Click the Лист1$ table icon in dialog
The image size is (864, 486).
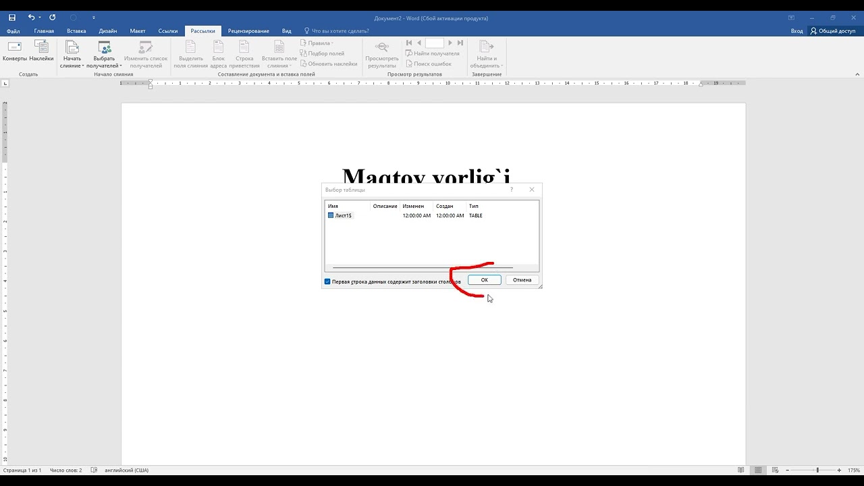click(x=331, y=215)
